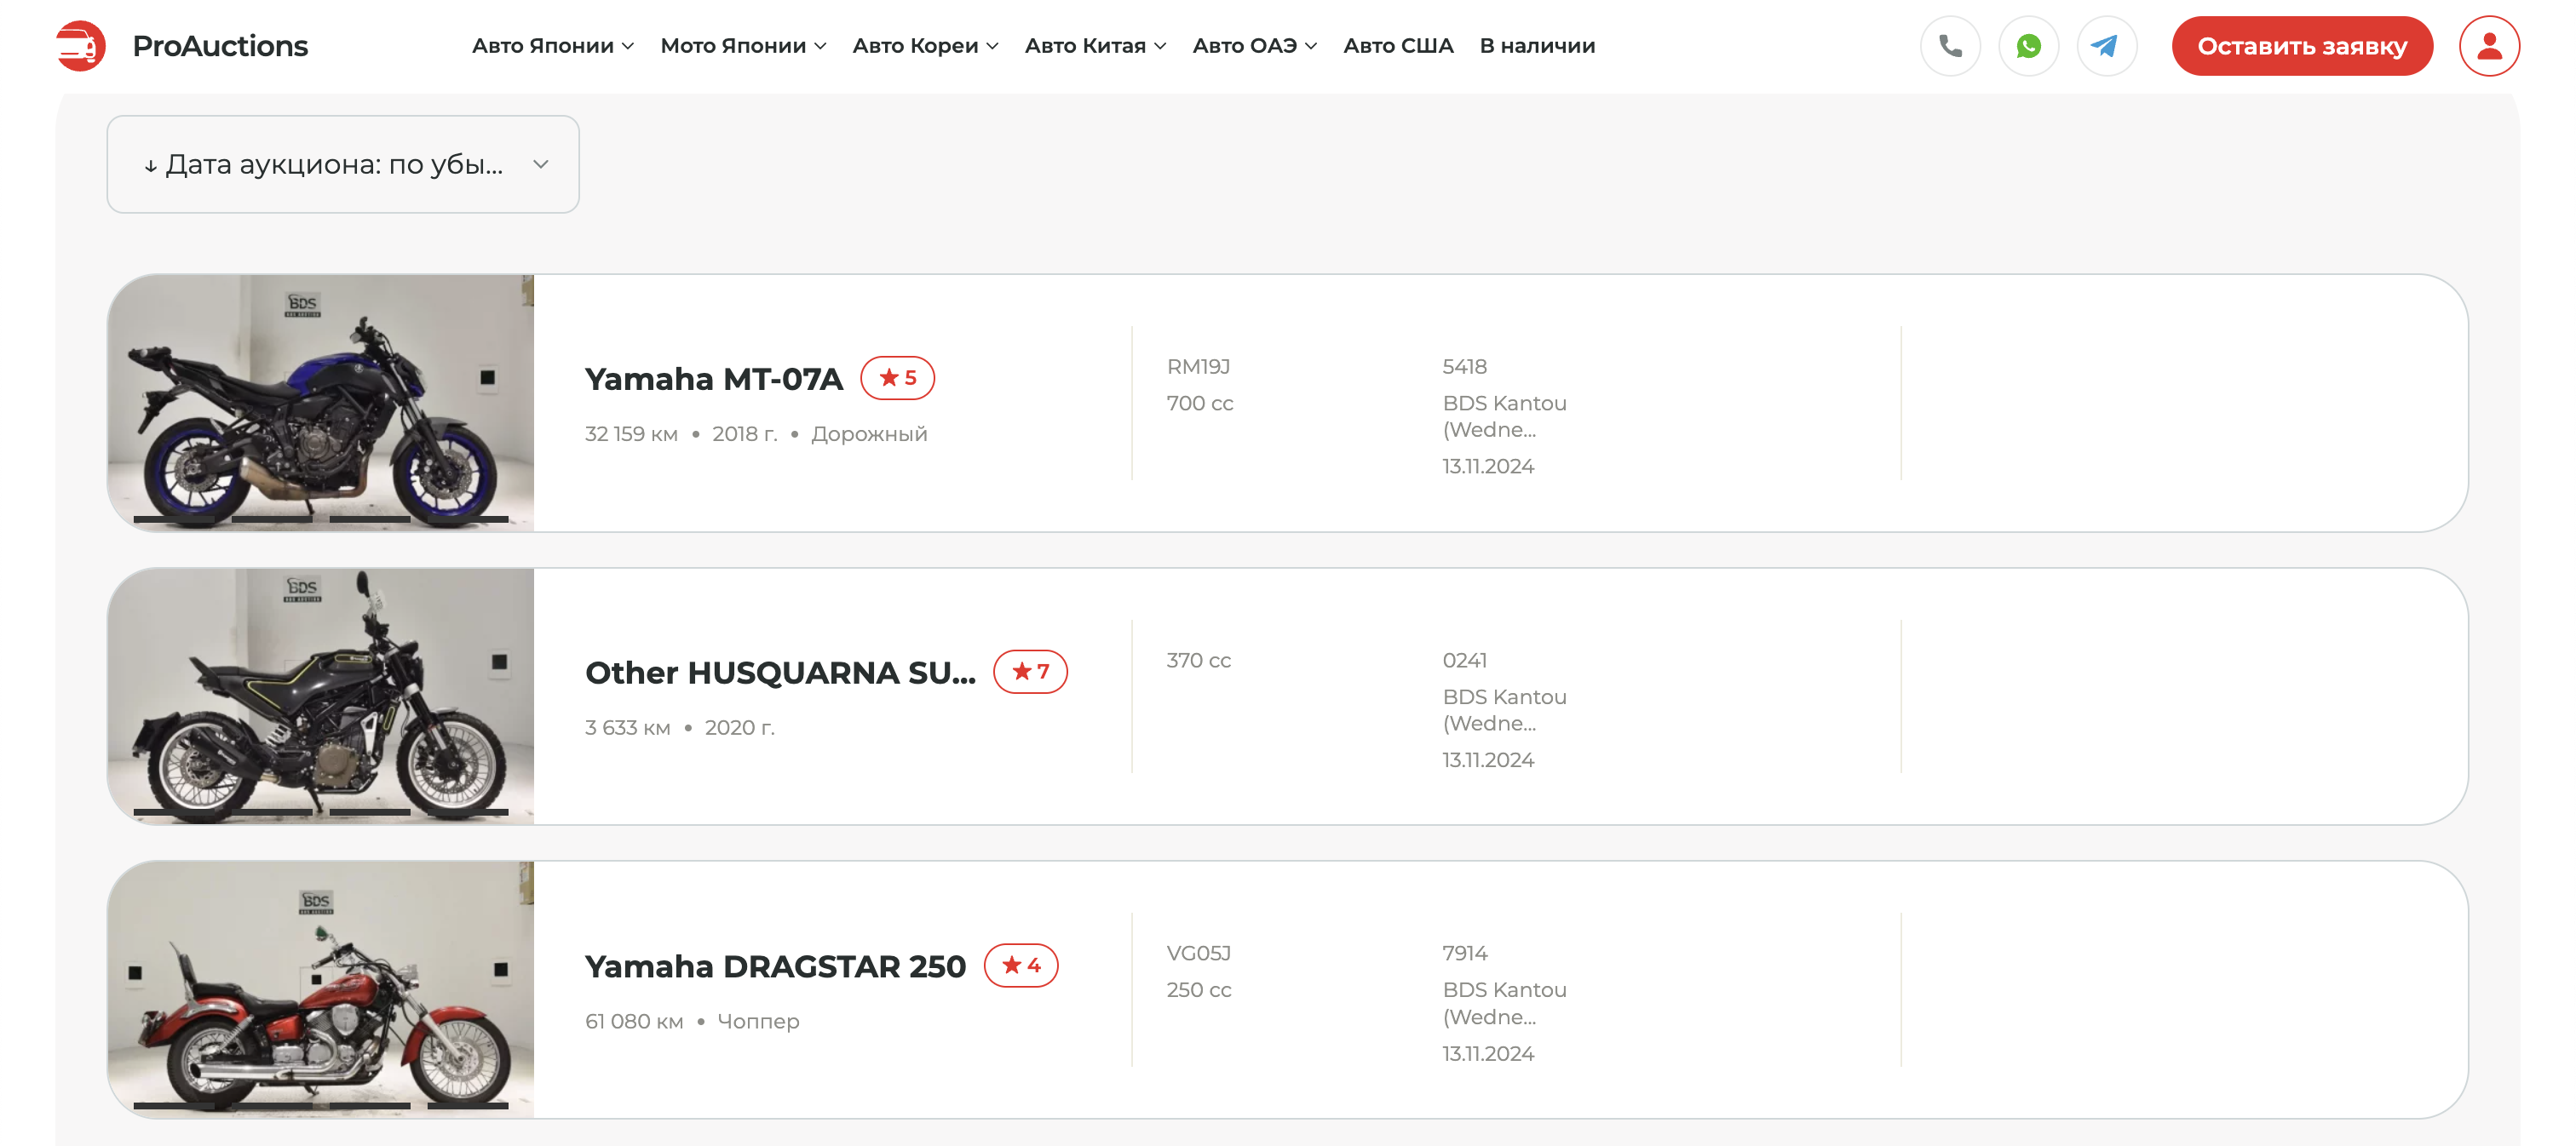Expand the Авто Китая menu

[1095, 46]
